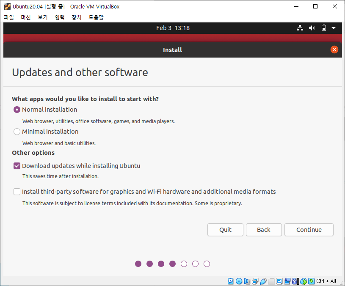Click the recording screens icon in status bar

287,281
